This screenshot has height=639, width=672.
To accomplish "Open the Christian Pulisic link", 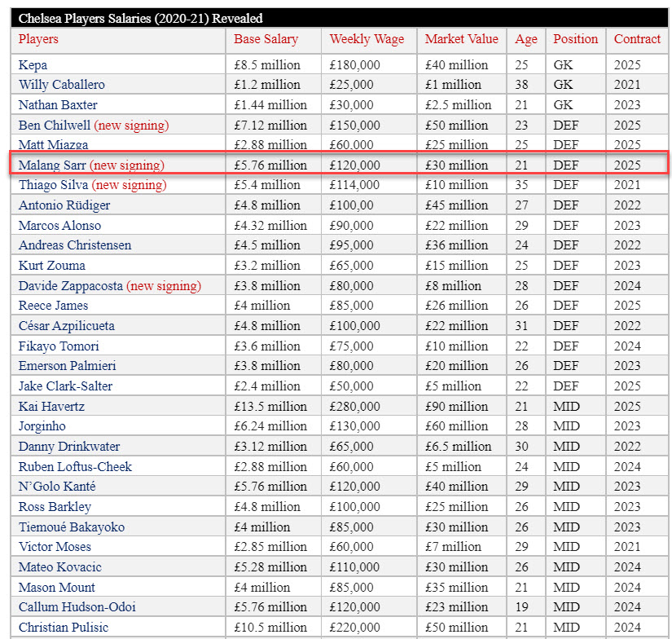I will coord(64,628).
